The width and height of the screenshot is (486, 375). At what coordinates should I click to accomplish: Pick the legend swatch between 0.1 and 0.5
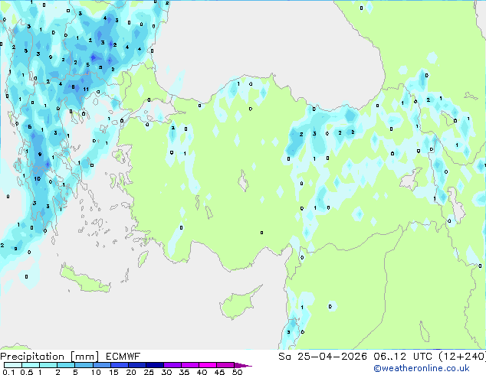(x=13, y=365)
